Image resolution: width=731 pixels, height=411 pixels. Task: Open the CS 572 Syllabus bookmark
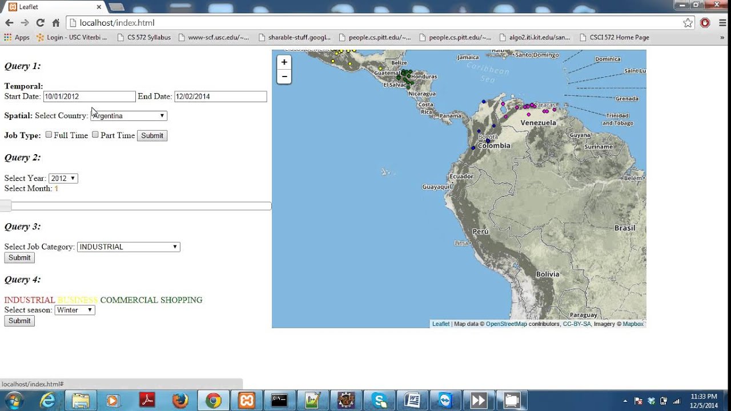coord(144,37)
